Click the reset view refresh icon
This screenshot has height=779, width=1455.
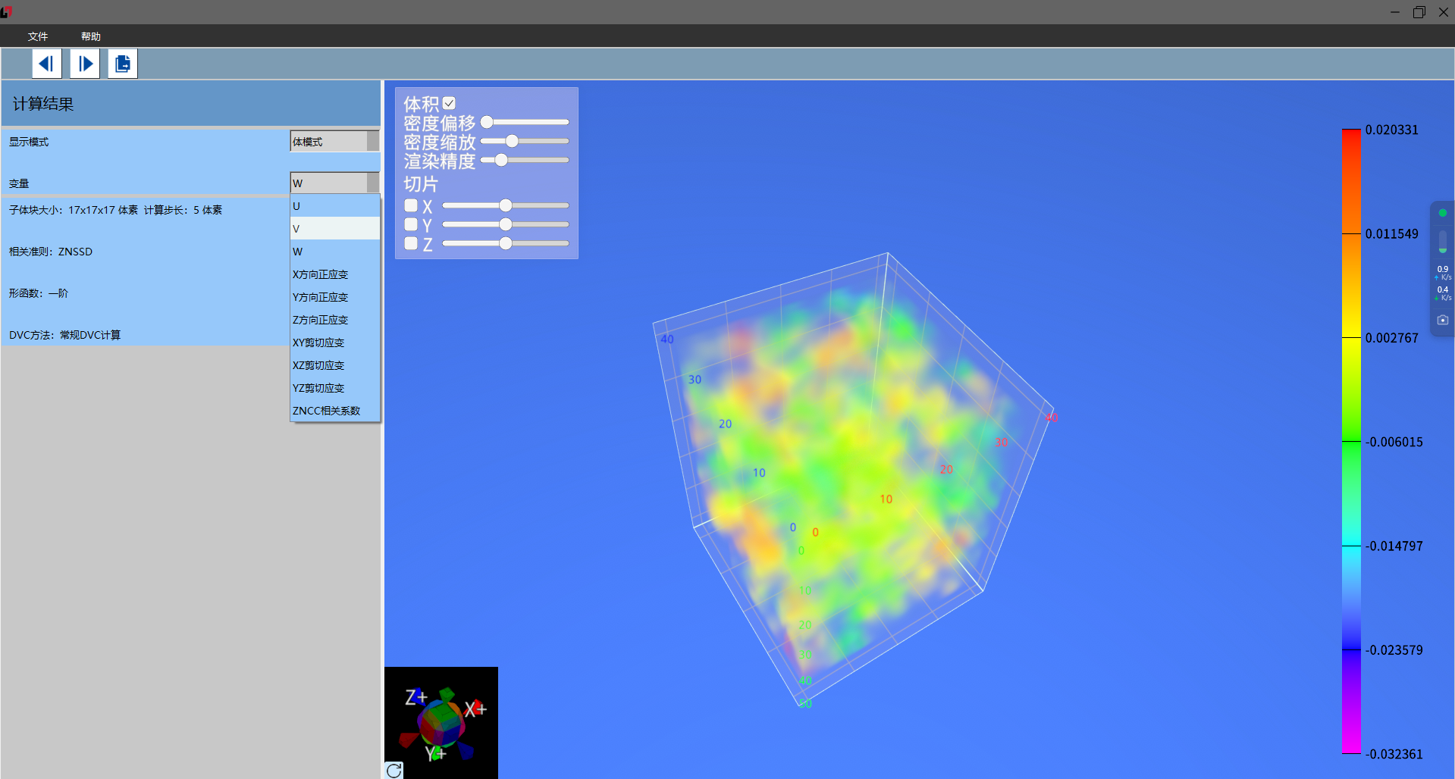394,770
